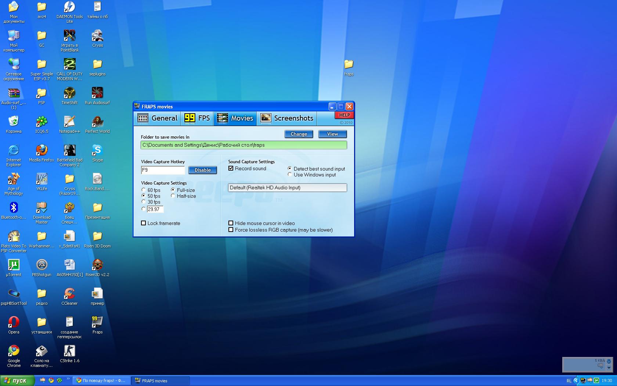The image size is (617, 386).
Task: Select the custom 29.97 fps radio button
Action: click(144, 209)
